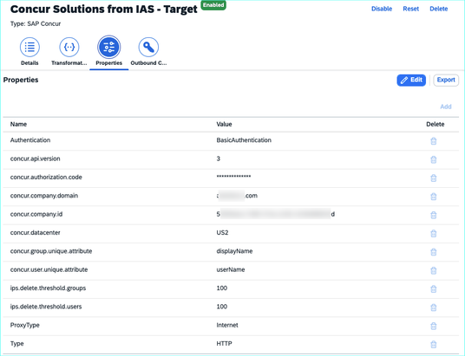Open the Transformations tab icon
The width and height of the screenshot is (465, 356).
69,47
